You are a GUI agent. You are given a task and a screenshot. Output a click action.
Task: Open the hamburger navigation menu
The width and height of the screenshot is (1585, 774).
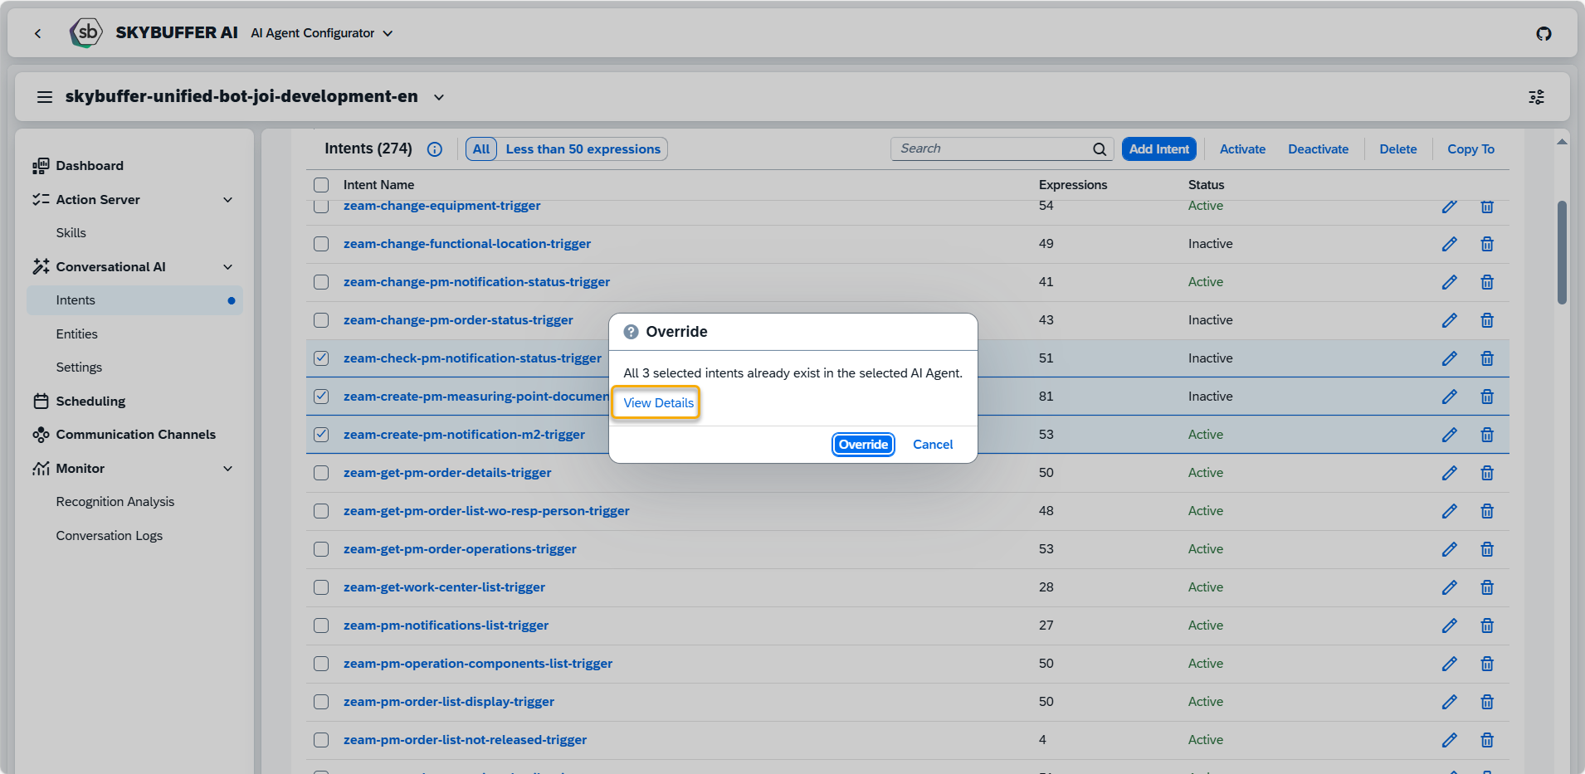[45, 97]
